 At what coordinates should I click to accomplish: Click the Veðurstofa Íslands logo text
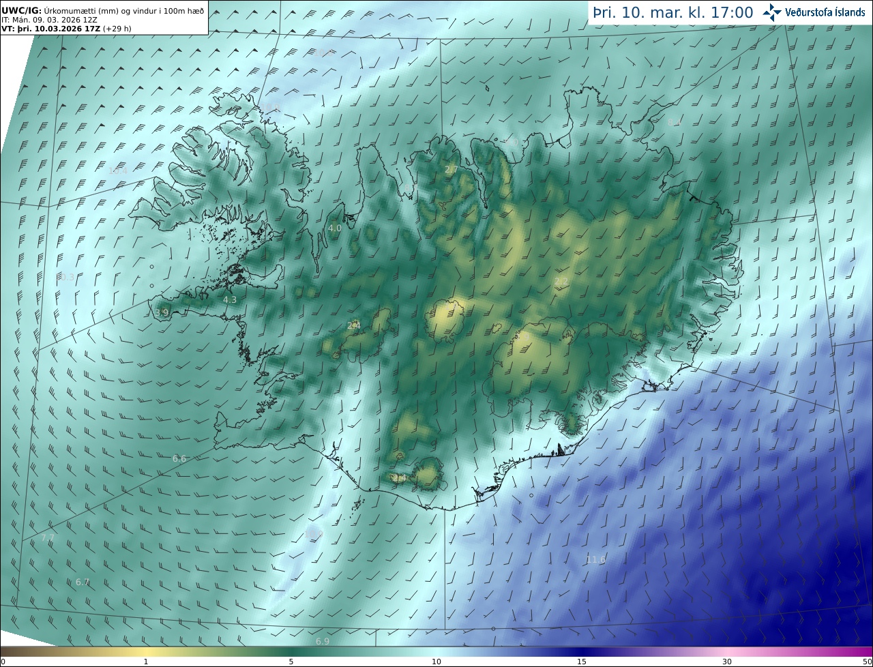(x=825, y=12)
